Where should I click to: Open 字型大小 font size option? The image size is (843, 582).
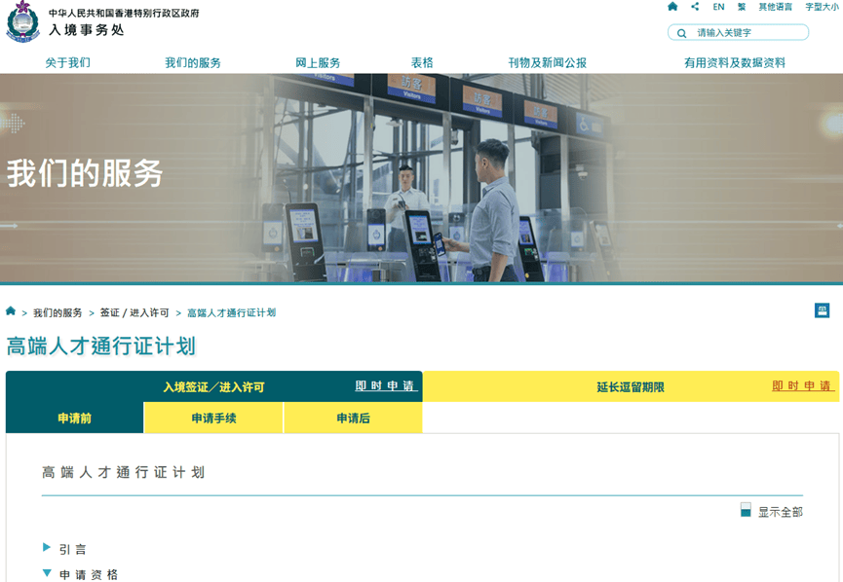click(821, 7)
